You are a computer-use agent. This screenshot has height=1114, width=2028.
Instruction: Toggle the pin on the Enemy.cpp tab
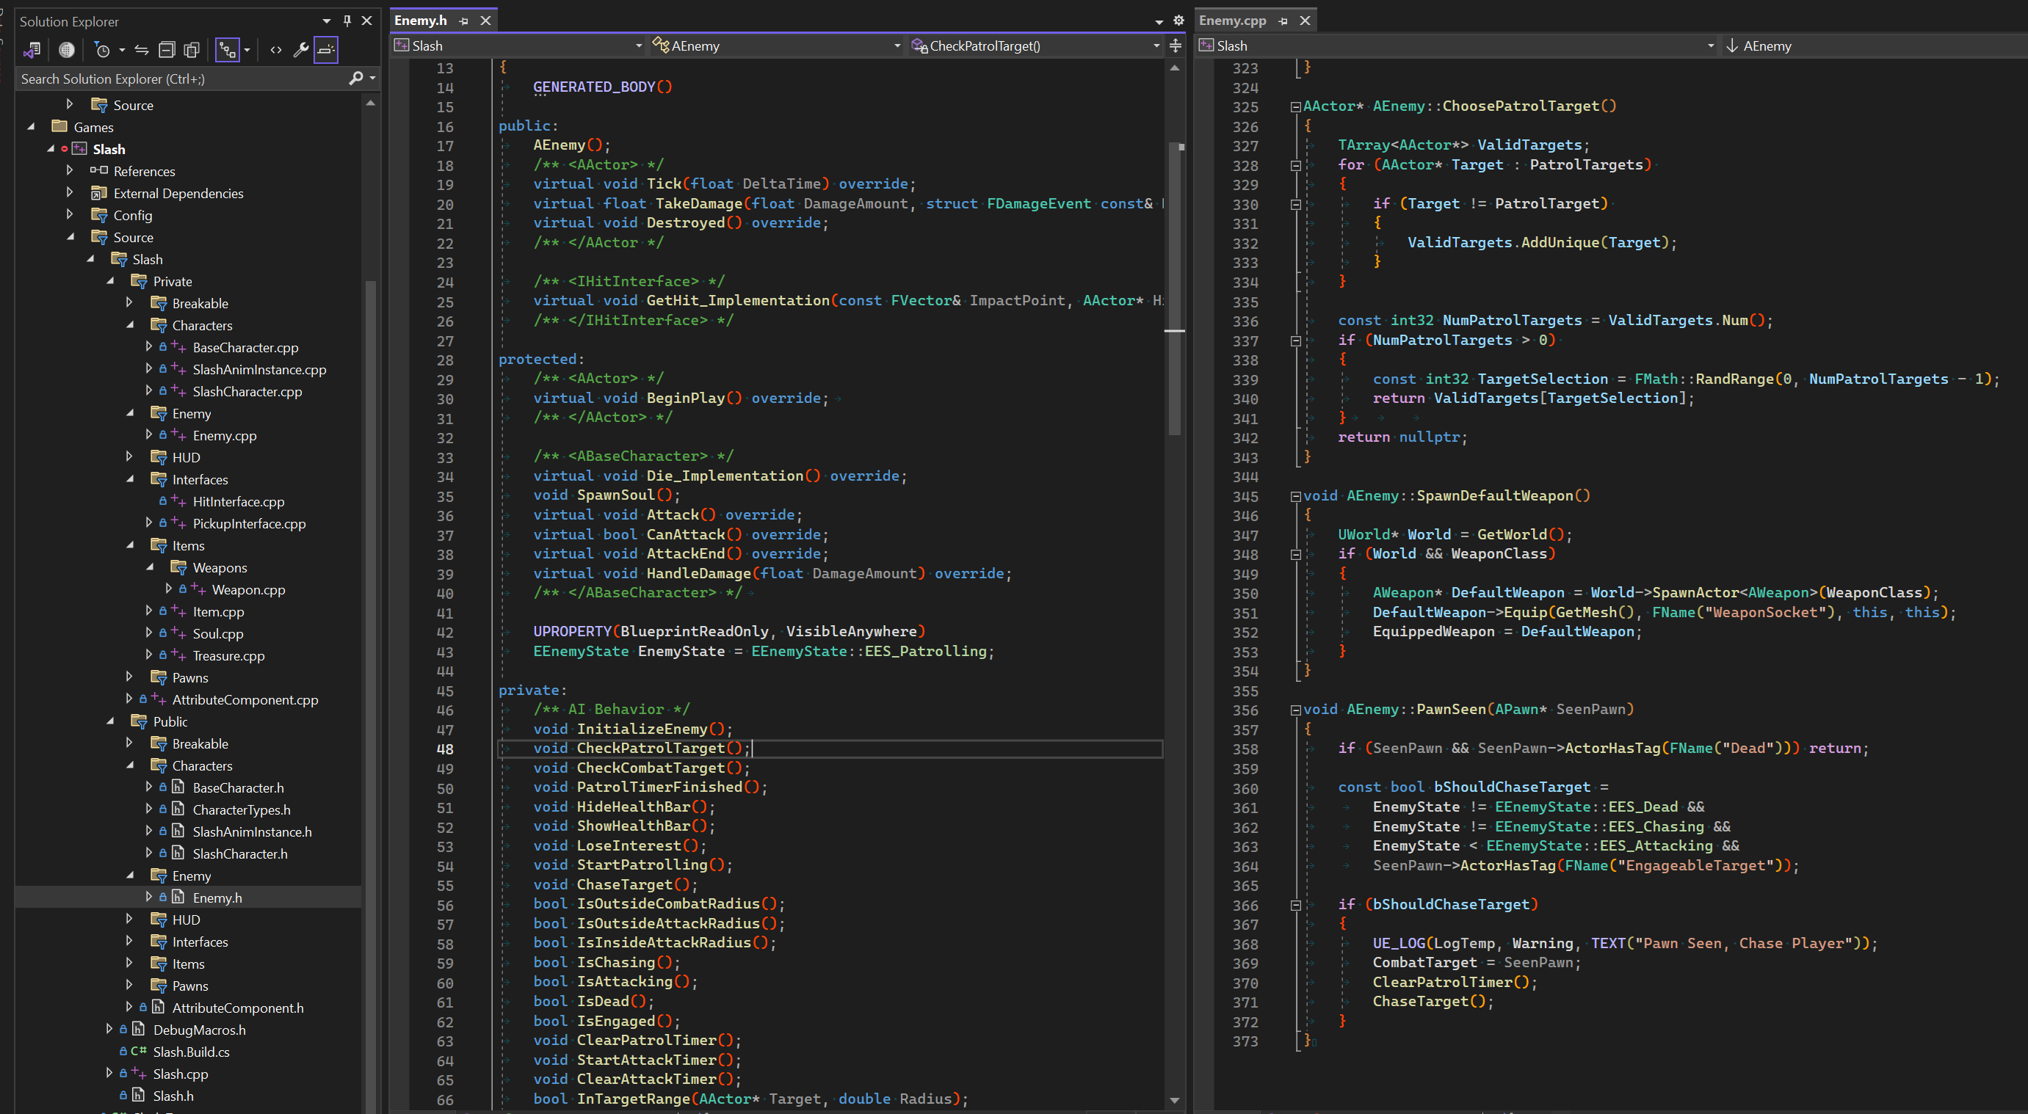(x=1284, y=21)
